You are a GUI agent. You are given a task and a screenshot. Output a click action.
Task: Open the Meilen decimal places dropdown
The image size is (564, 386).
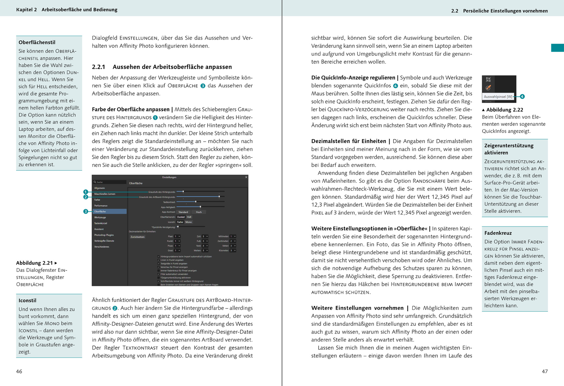click(x=205, y=250)
